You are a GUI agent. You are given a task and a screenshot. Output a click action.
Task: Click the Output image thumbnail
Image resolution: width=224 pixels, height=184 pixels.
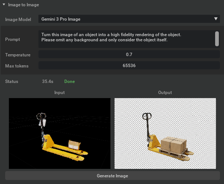165,133
